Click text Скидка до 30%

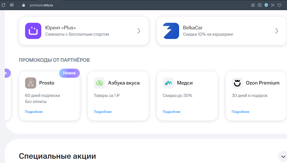pos(177,95)
